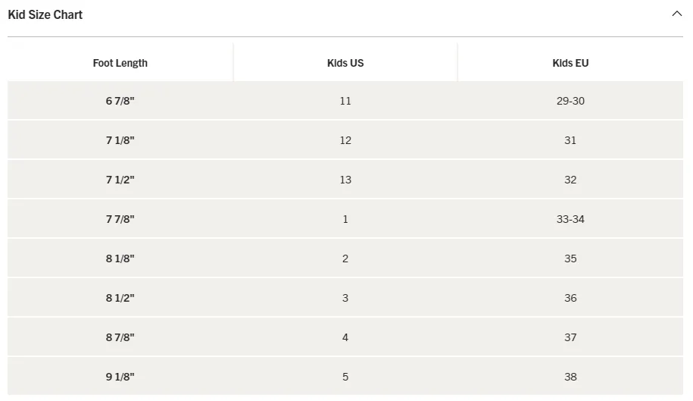693x401 pixels.
Task: Select the 6 7/8" foot length cell
Action: (120, 101)
